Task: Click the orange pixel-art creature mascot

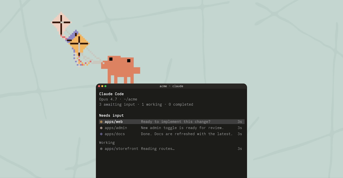Action: pos(121,70)
